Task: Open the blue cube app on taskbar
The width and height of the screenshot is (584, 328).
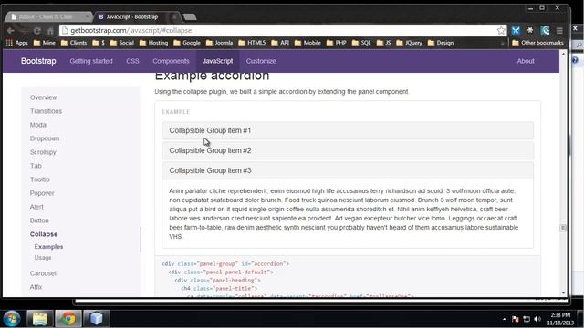Action: (96, 319)
